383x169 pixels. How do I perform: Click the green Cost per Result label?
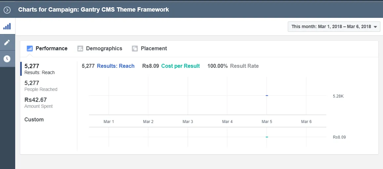[x=180, y=66]
